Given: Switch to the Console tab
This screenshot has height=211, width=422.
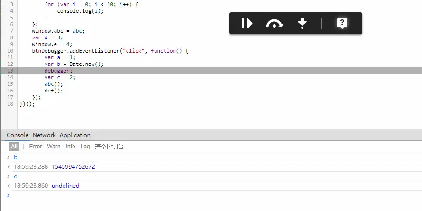Looking at the screenshot, I should (18, 135).
